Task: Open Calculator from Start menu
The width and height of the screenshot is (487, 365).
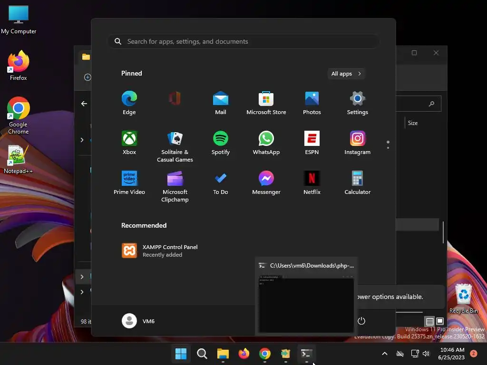Action: click(x=358, y=182)
